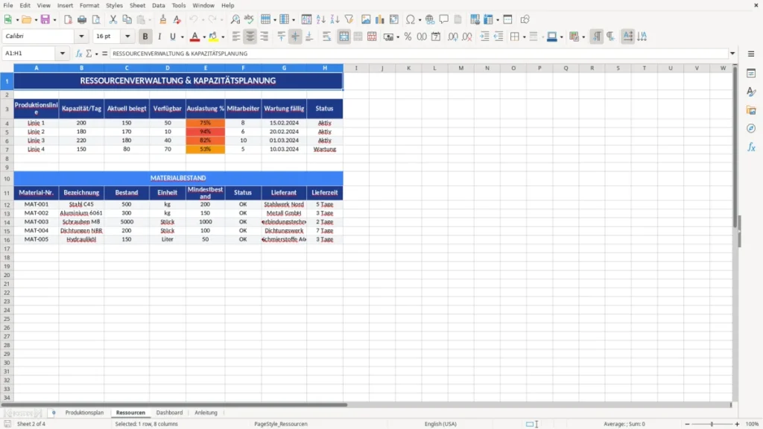
Task: Select cell containing Stahlwerk Nord
Action: point(284,204)
